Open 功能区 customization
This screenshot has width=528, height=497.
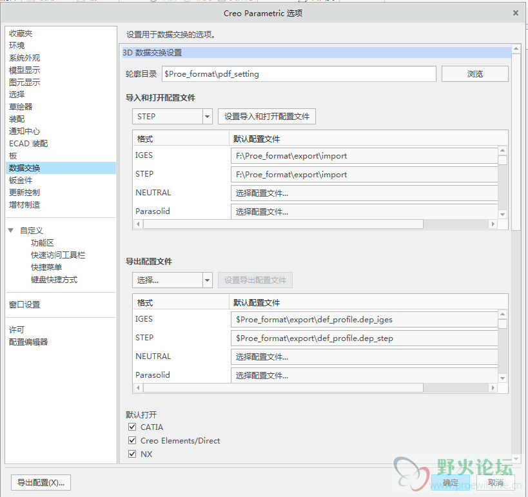[43, 243]
